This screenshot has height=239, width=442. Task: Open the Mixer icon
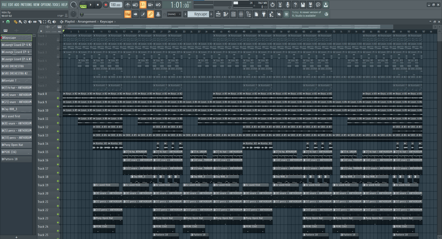(x=241, y=14)
